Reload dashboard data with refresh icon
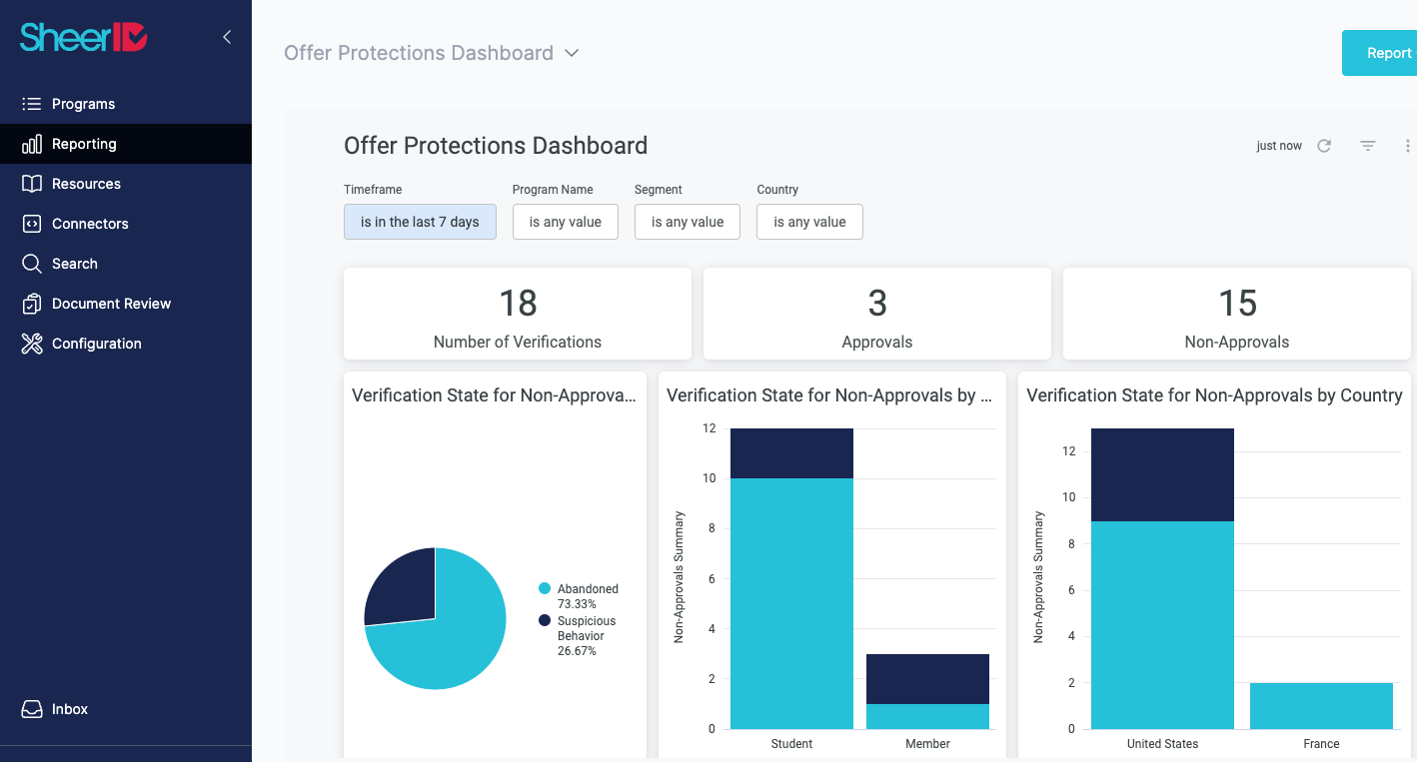The height and width of the screenshot is (762, 1417). 1324,146
